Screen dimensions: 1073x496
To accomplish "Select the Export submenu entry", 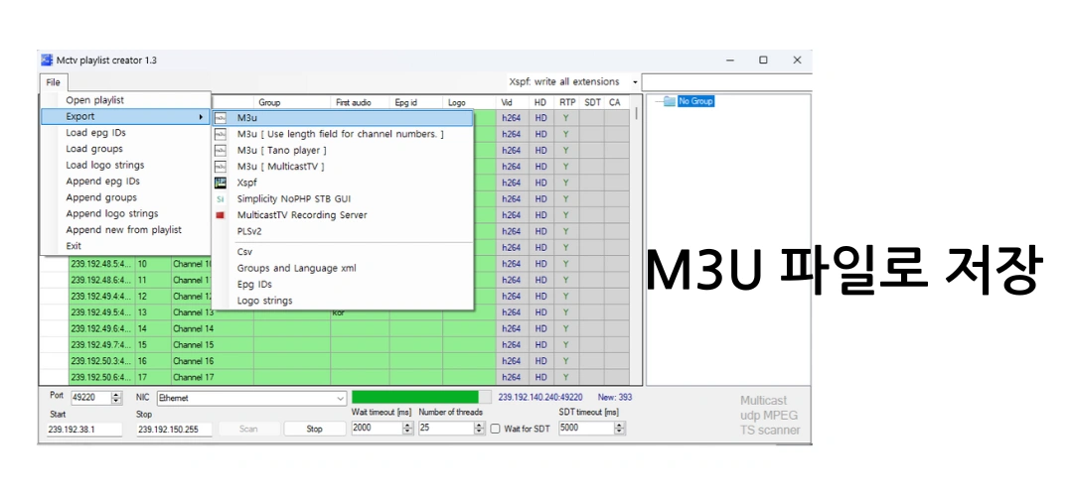I will pyautogui.click(x=126, y=117).
